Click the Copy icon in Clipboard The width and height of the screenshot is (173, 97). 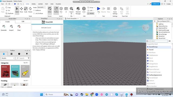point(6,8)
